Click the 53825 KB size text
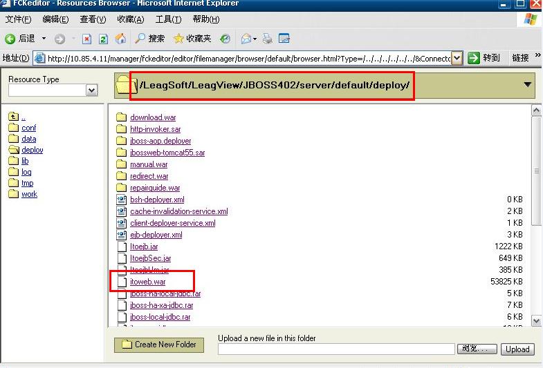Screen dimensions: 543x368 [506, 282]
